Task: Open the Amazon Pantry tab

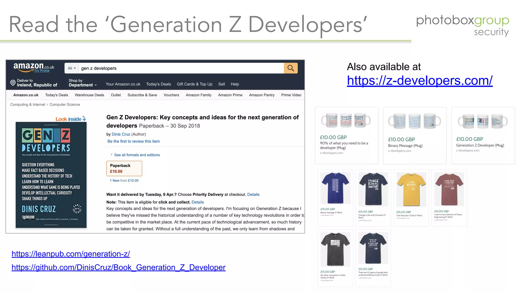Action: pyautogui.click(x=262, y=95)
